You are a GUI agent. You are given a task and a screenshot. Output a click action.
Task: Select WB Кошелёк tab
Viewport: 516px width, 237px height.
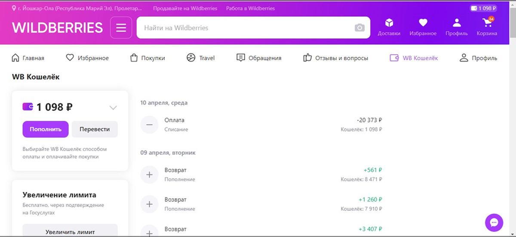click(x=414, y=58)
